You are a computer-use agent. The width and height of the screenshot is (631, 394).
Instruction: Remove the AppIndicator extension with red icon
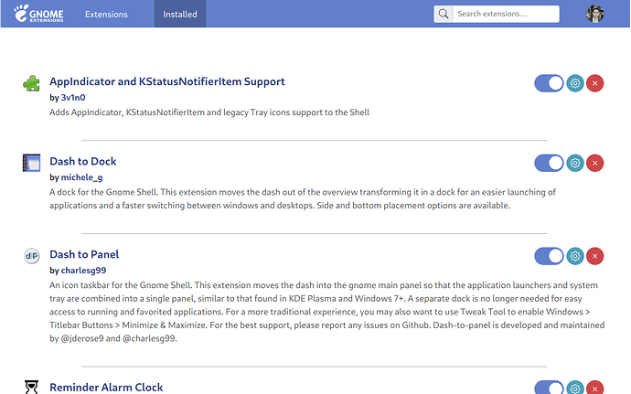[595, 83]
